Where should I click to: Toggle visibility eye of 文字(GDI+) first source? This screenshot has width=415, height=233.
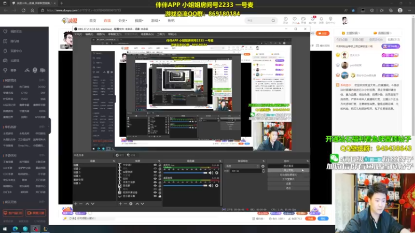point(155,165)
